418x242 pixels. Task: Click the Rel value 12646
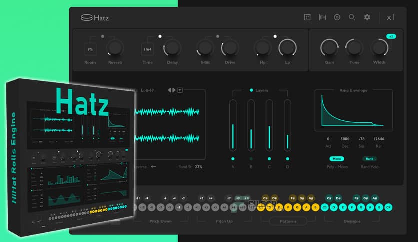tap(379, 139)
